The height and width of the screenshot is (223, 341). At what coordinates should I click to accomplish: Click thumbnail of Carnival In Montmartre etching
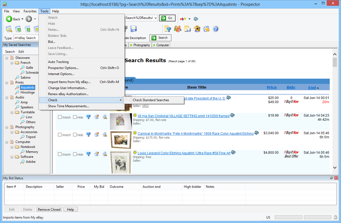coord(121,140)
